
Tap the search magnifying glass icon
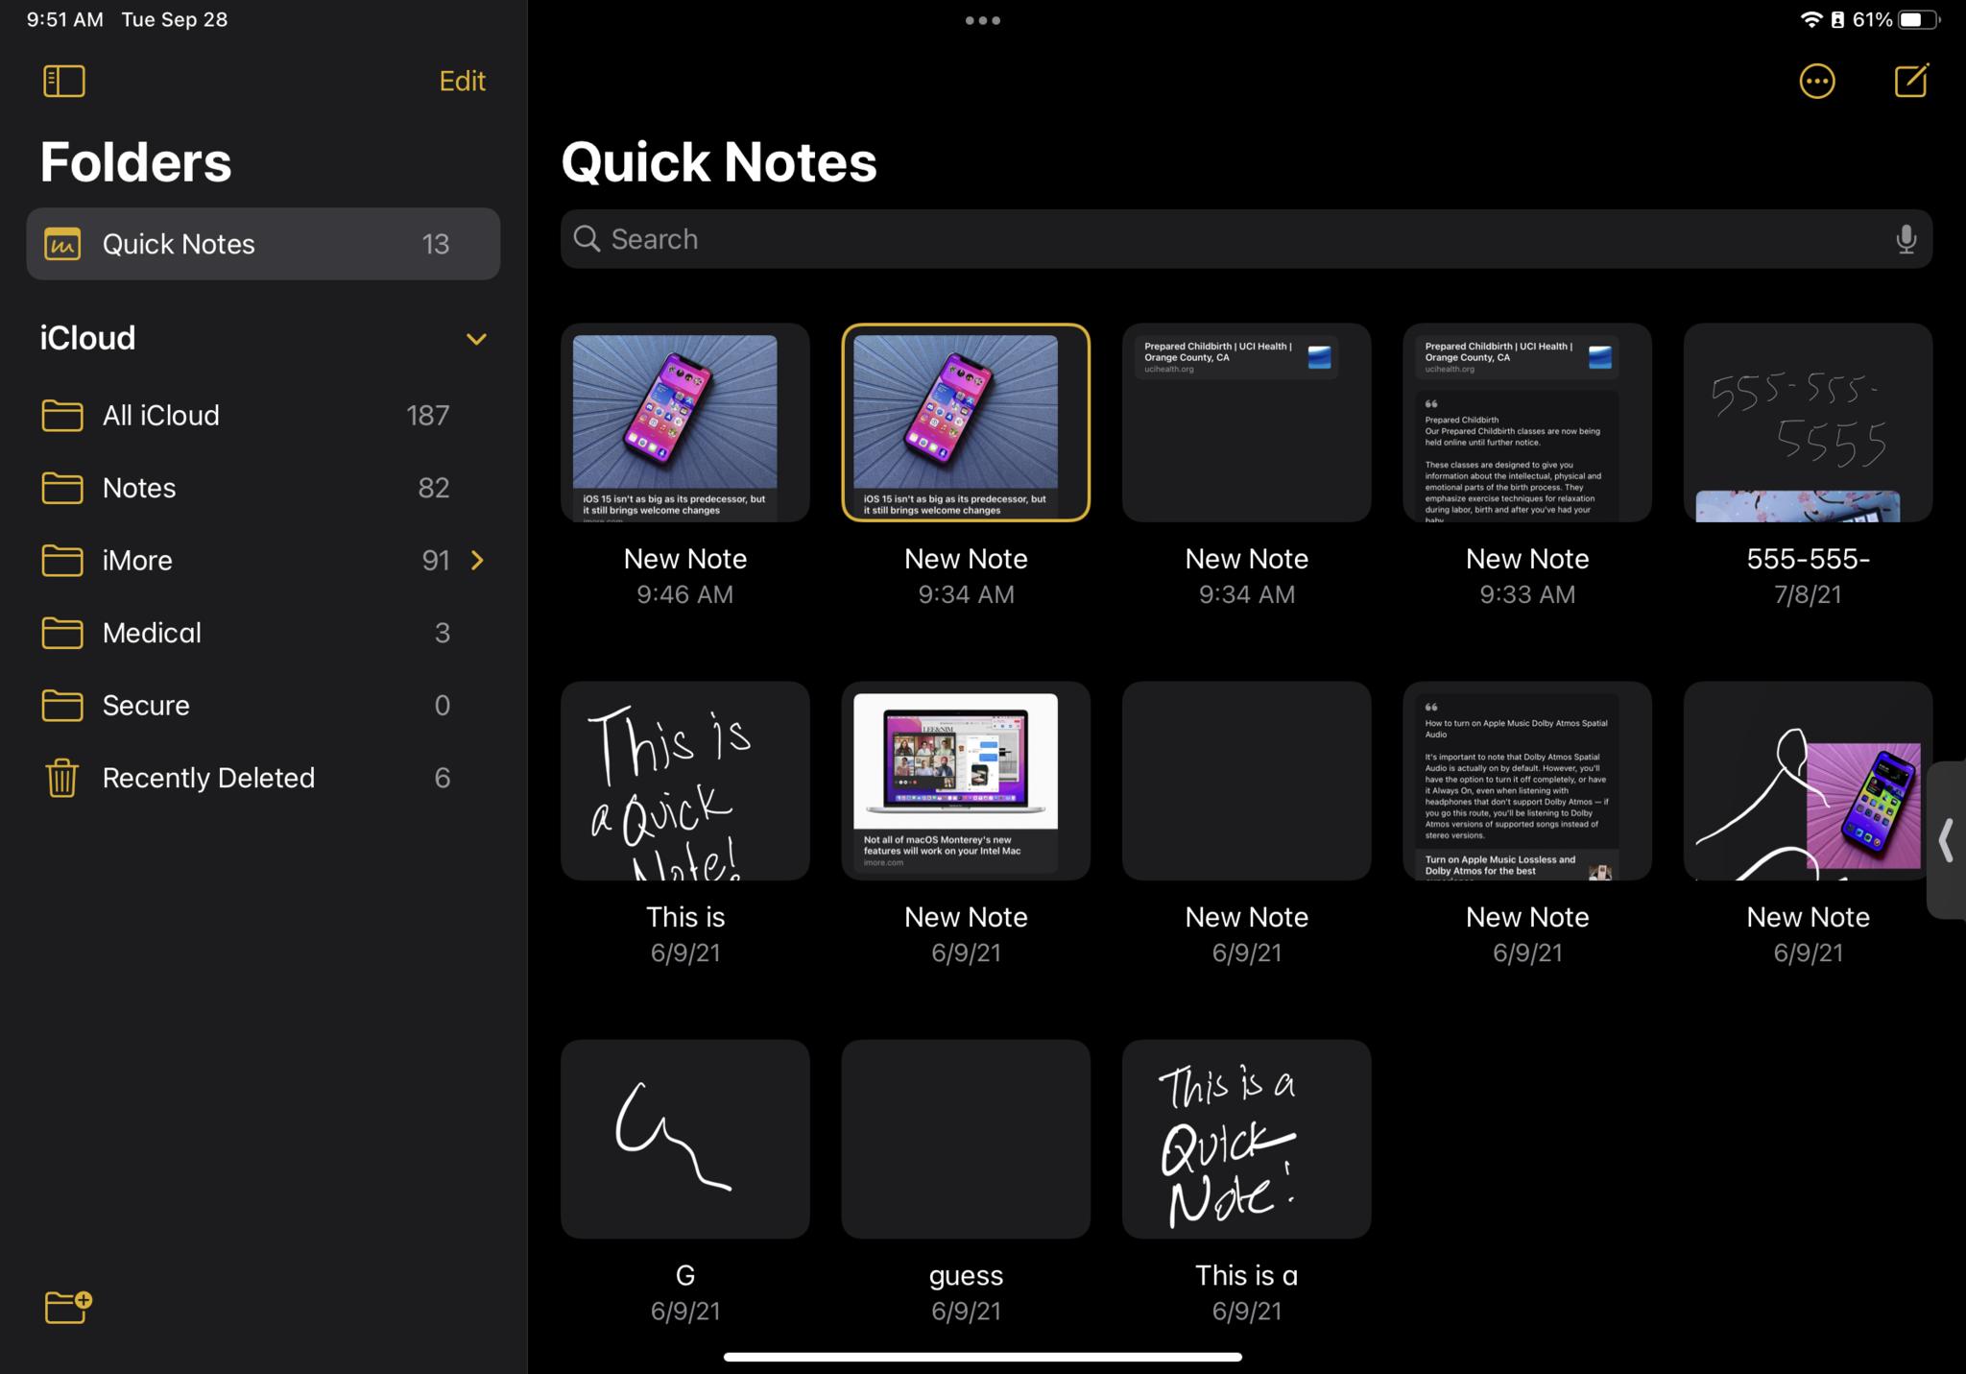tap(587, 239)
